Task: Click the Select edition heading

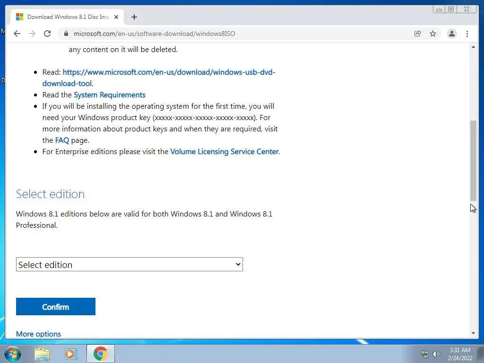Action: pyautogui.click(x=50, y=194)
